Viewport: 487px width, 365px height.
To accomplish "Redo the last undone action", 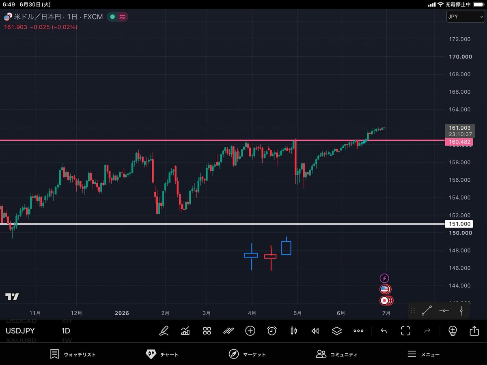I will [x=427, y=331].
